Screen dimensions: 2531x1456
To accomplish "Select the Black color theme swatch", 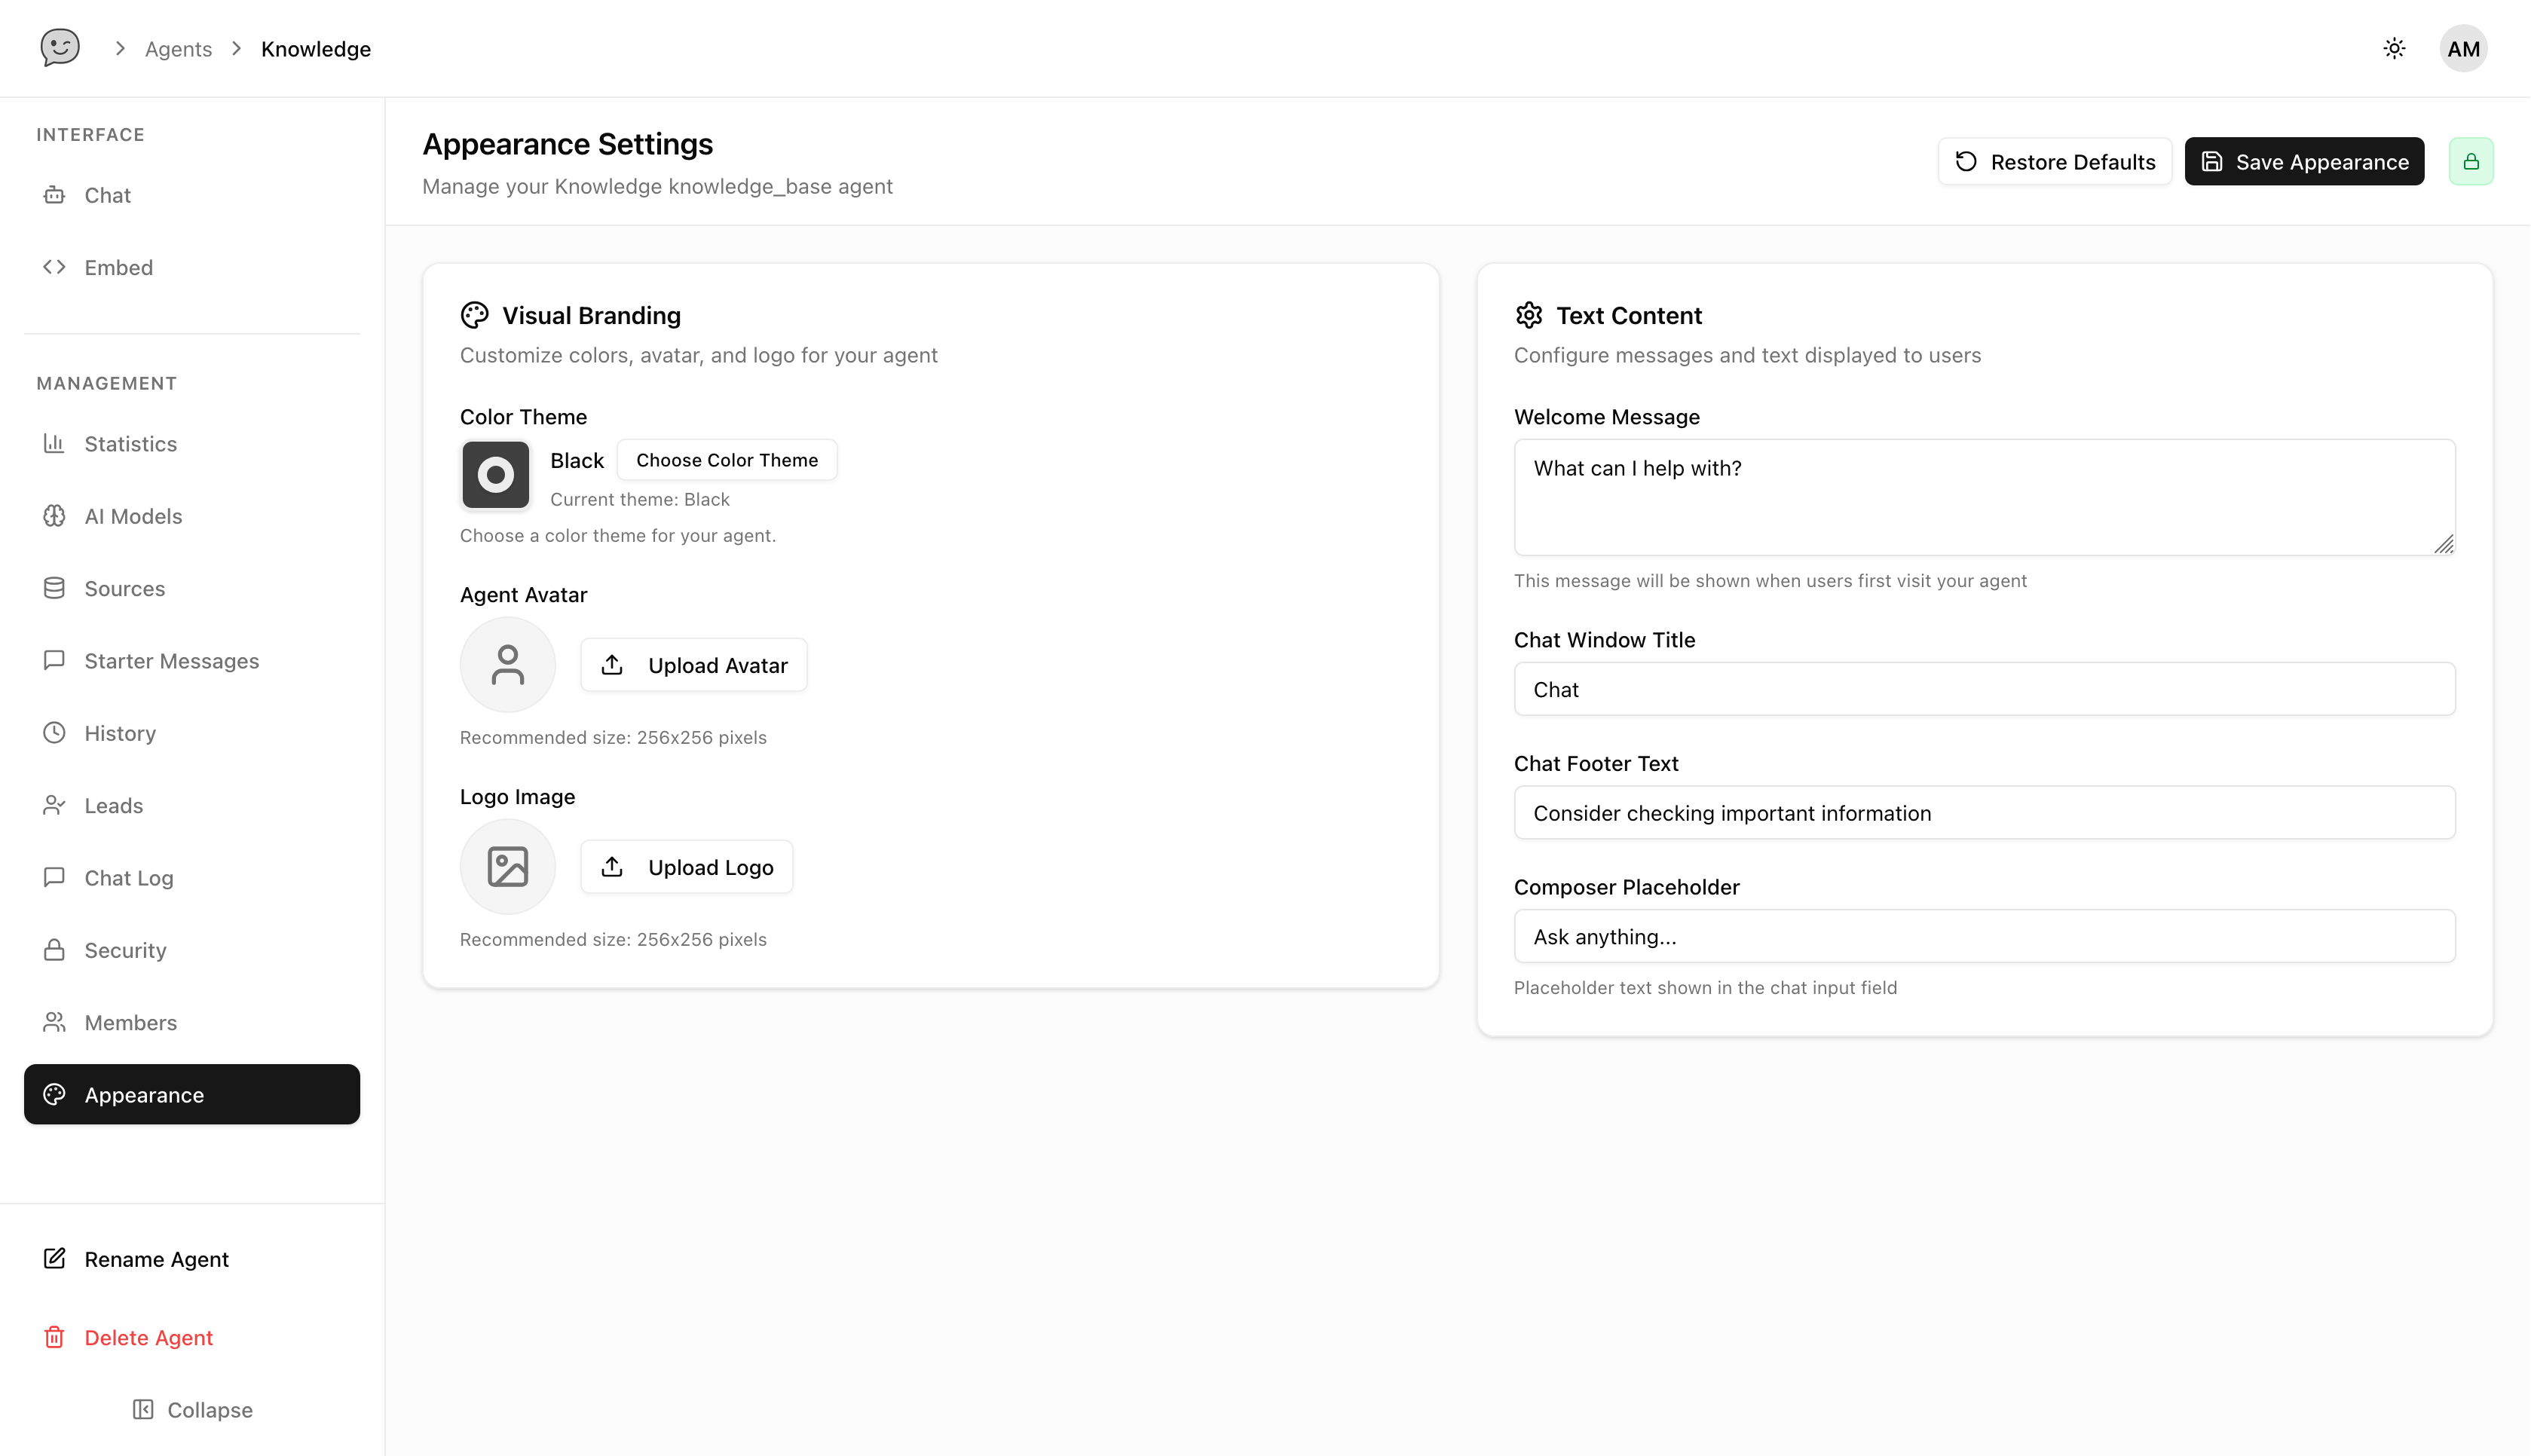I will 495,475.
